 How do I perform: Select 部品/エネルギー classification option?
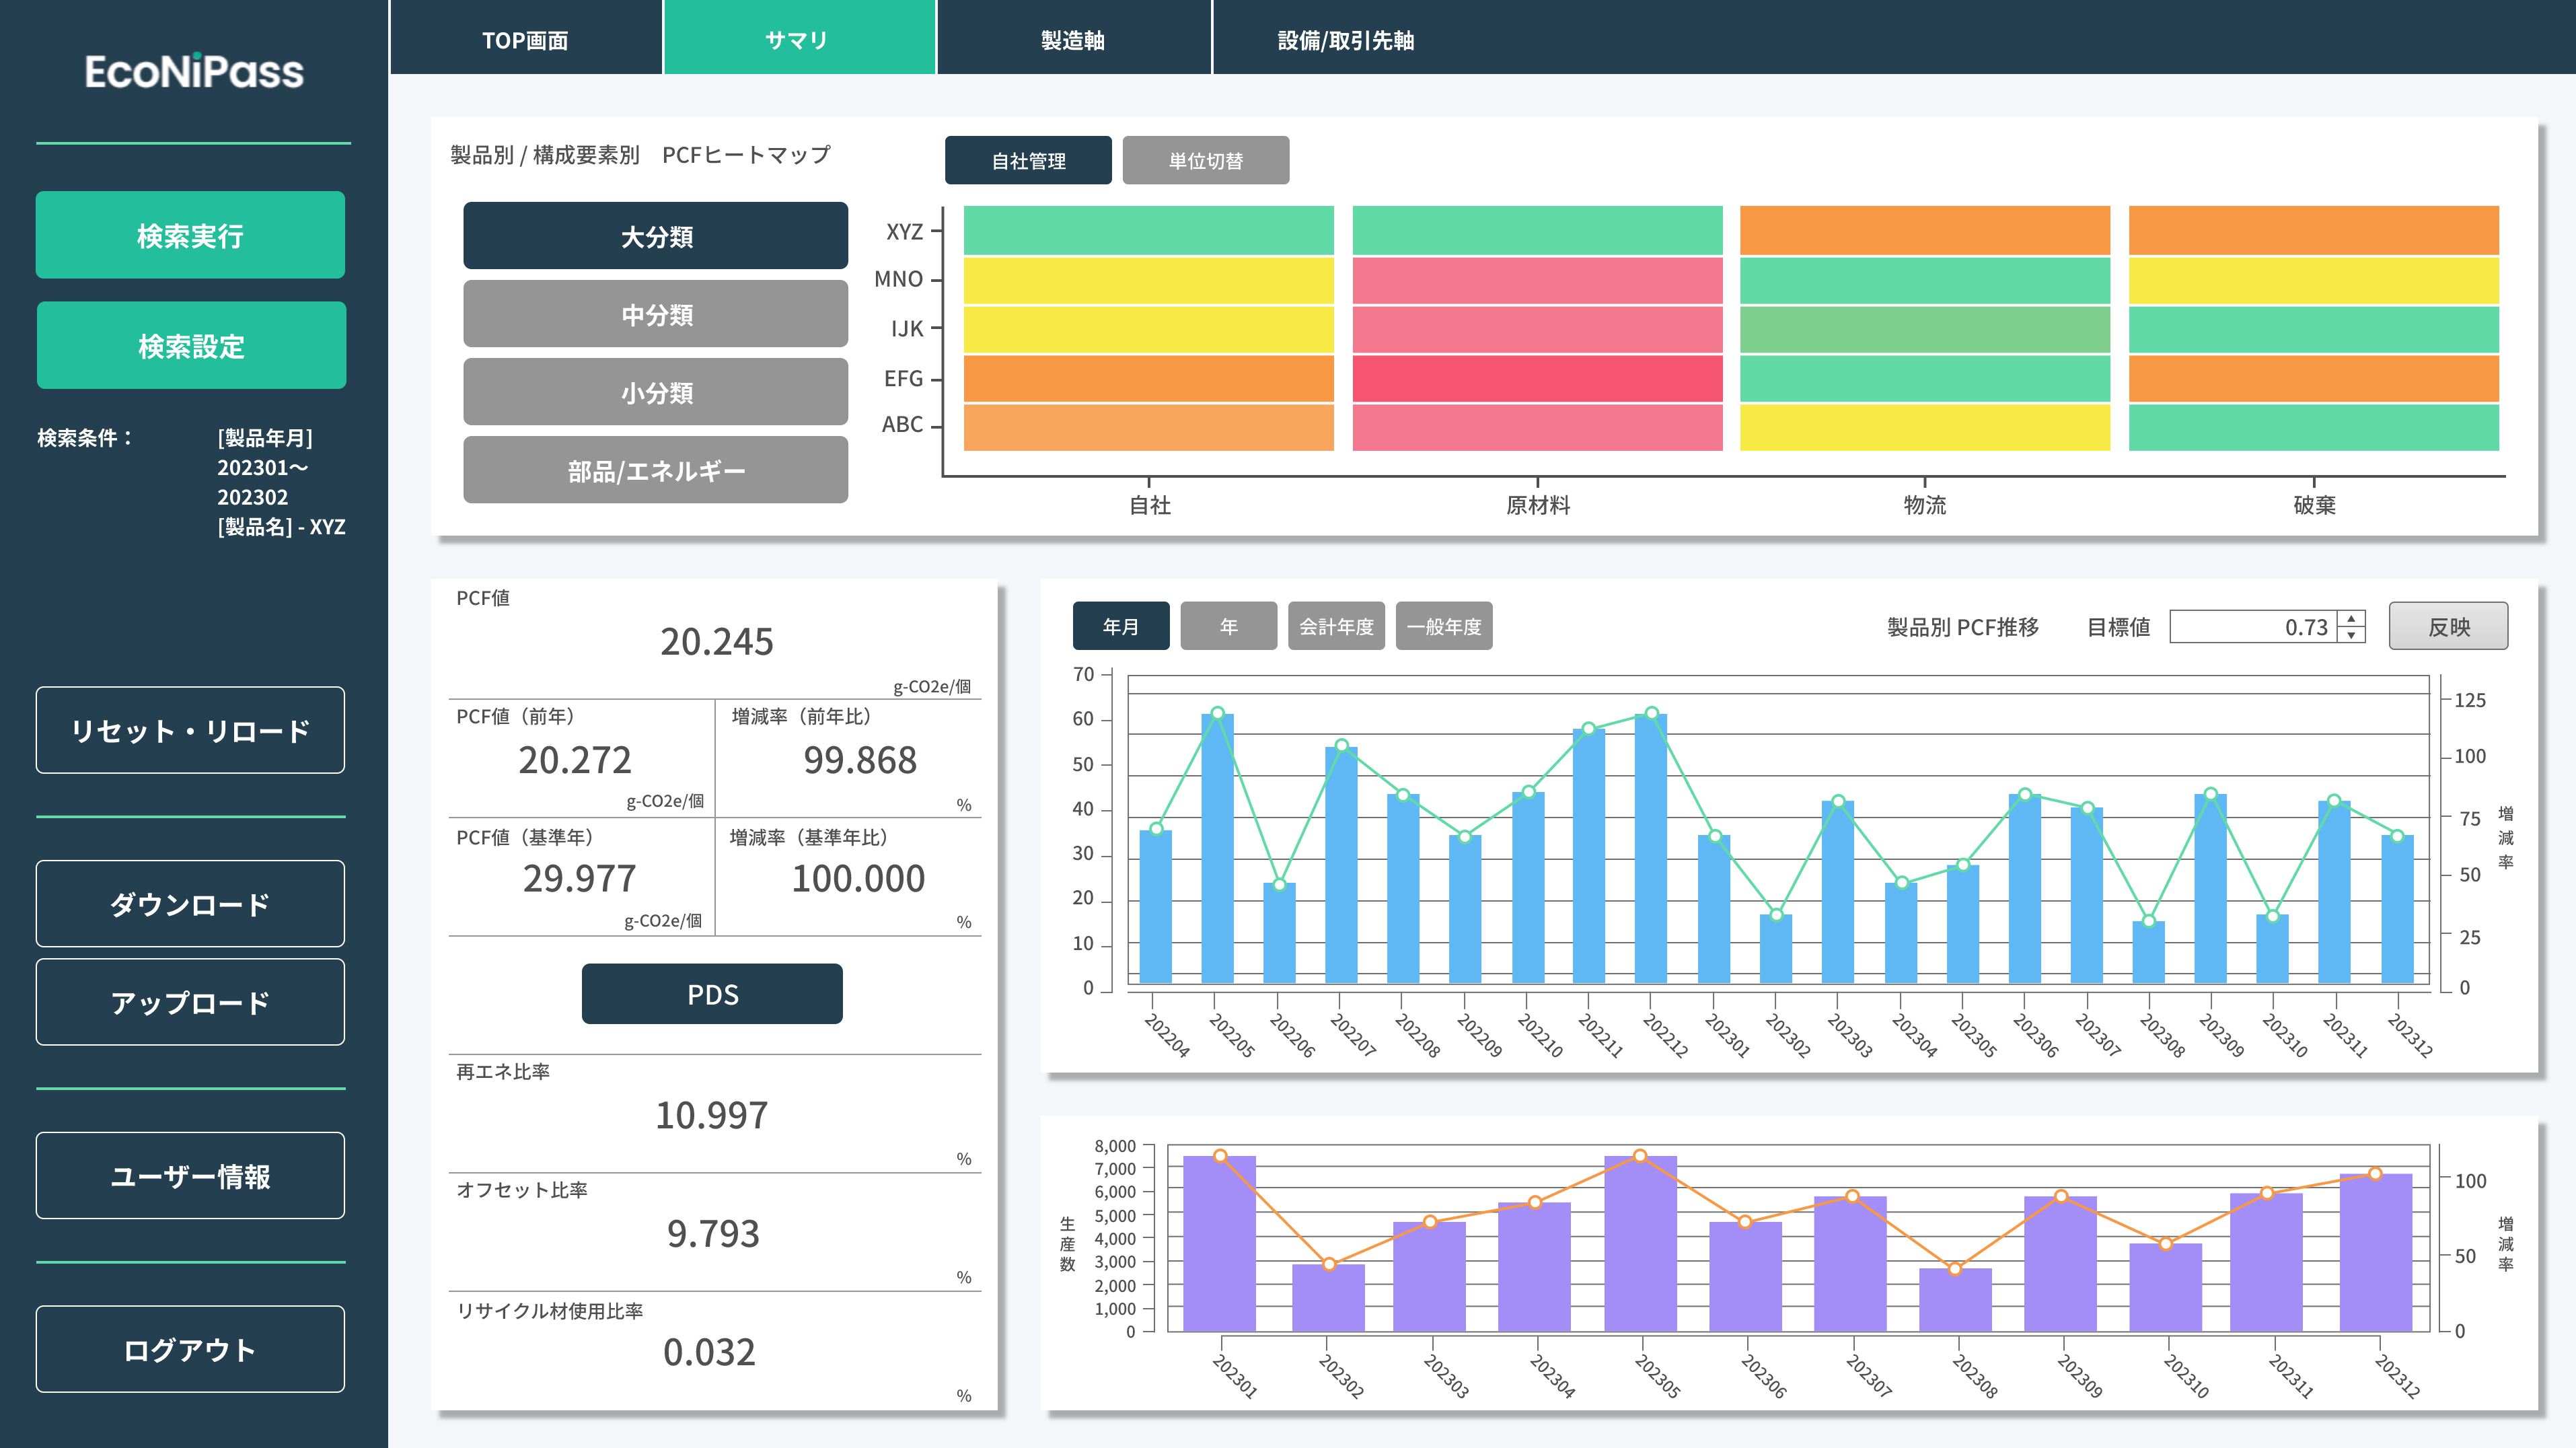(x=655, y=471)
